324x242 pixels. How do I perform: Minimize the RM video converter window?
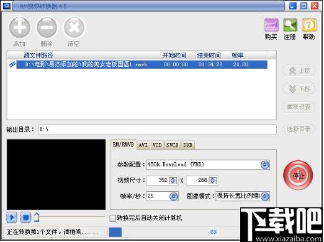coord(292,6)
